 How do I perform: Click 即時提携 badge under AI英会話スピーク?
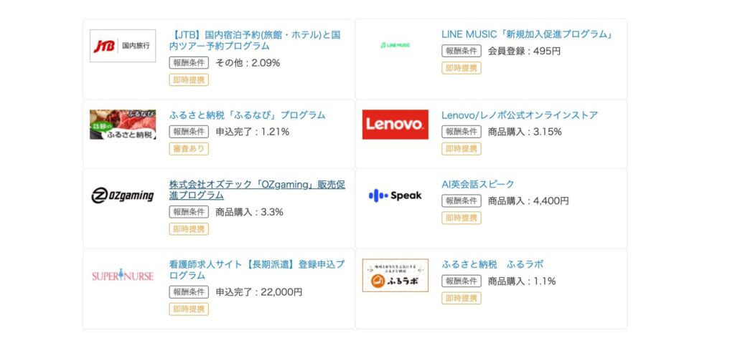pyautogui.click(x=461, y=218)
